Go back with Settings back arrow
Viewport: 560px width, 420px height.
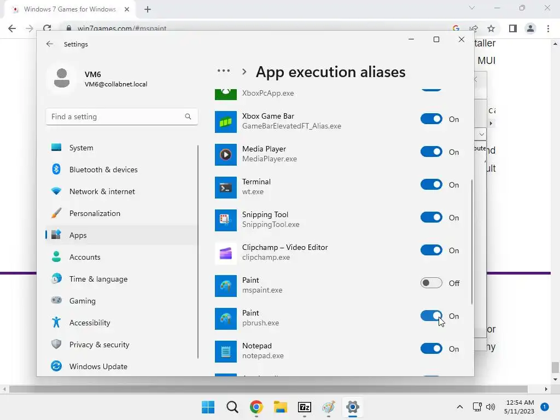tap(50, 44)
